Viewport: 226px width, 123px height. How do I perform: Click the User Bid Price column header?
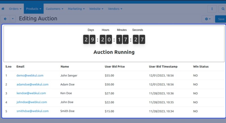(115, 67)
